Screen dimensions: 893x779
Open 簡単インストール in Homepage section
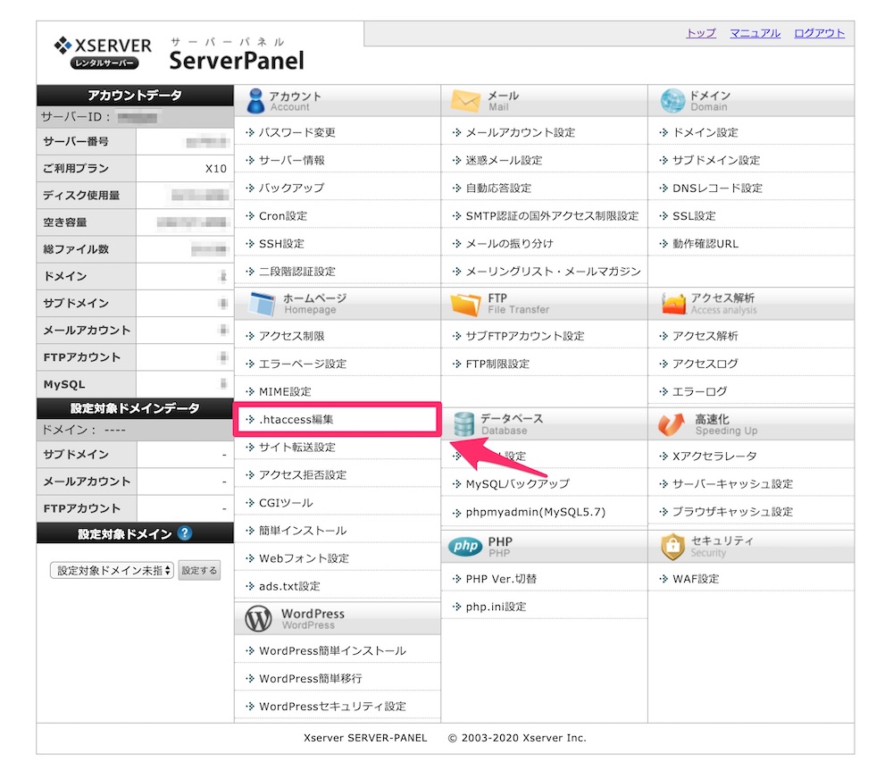point(303,531)
